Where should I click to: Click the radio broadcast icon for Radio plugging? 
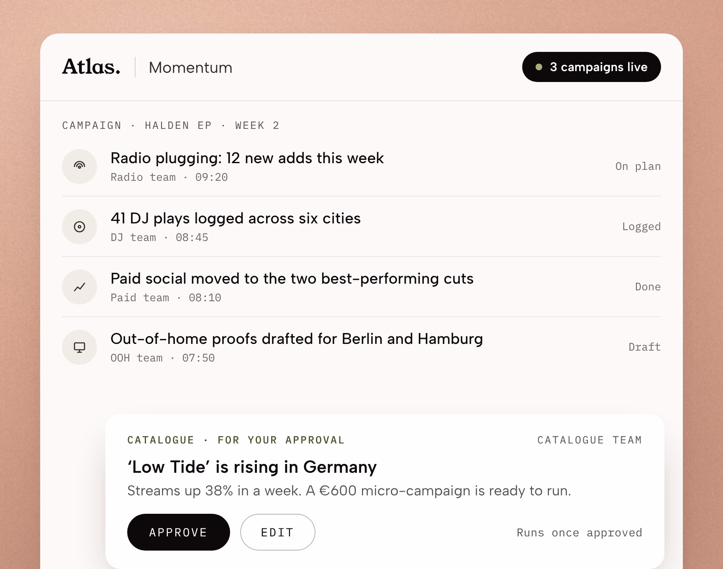tap(79, 166)
